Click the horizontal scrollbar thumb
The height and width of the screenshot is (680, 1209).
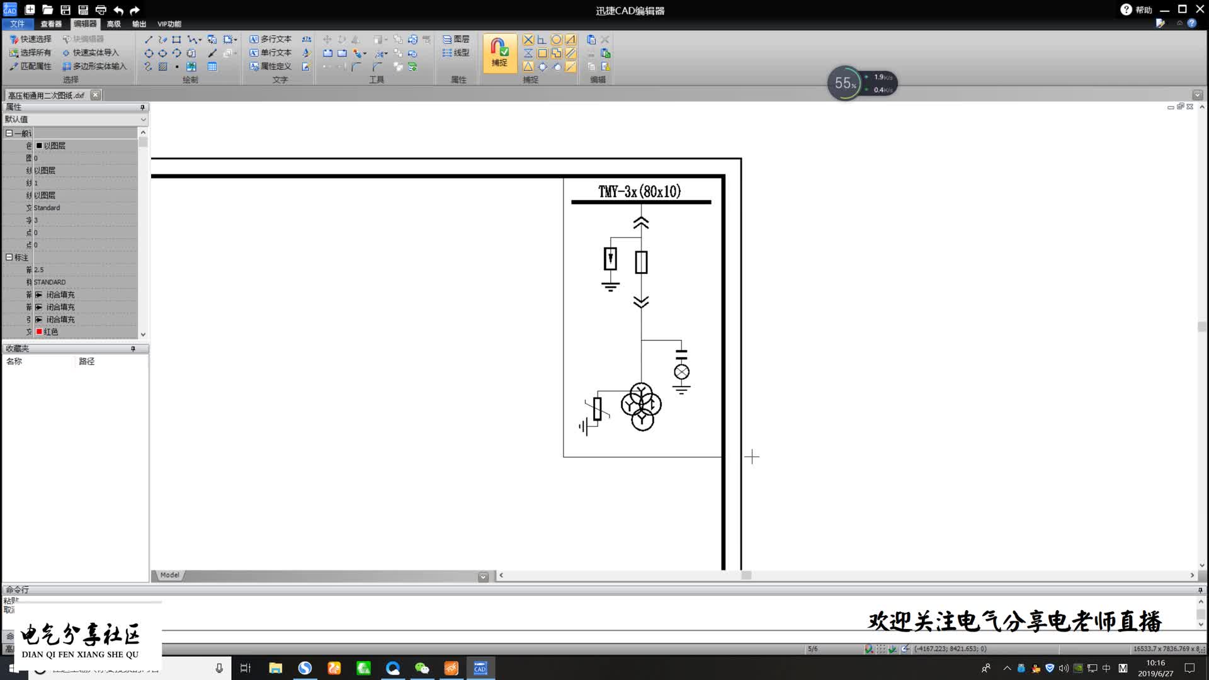click(746, 575)
